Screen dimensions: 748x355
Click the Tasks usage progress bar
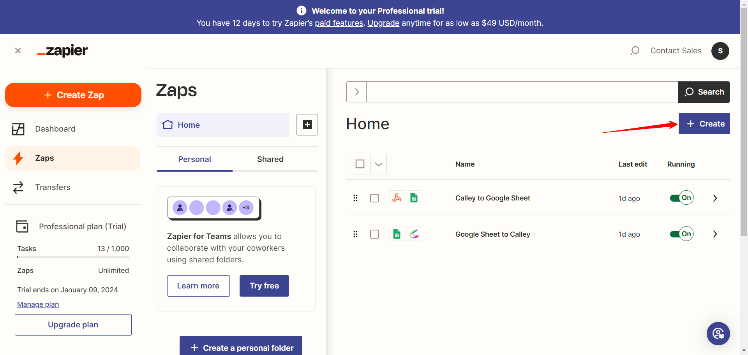pos(73,257)
